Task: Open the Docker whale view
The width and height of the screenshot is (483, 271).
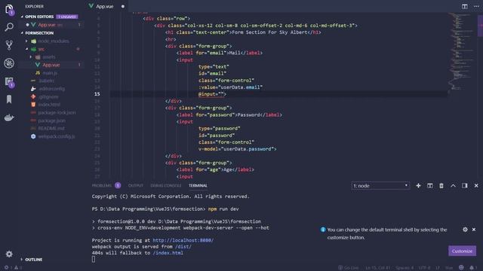Action: click(9, 117)
